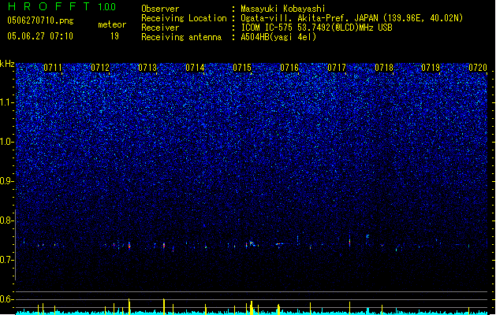
Task: Click the 0717 time marker
Action: (337, 68)
